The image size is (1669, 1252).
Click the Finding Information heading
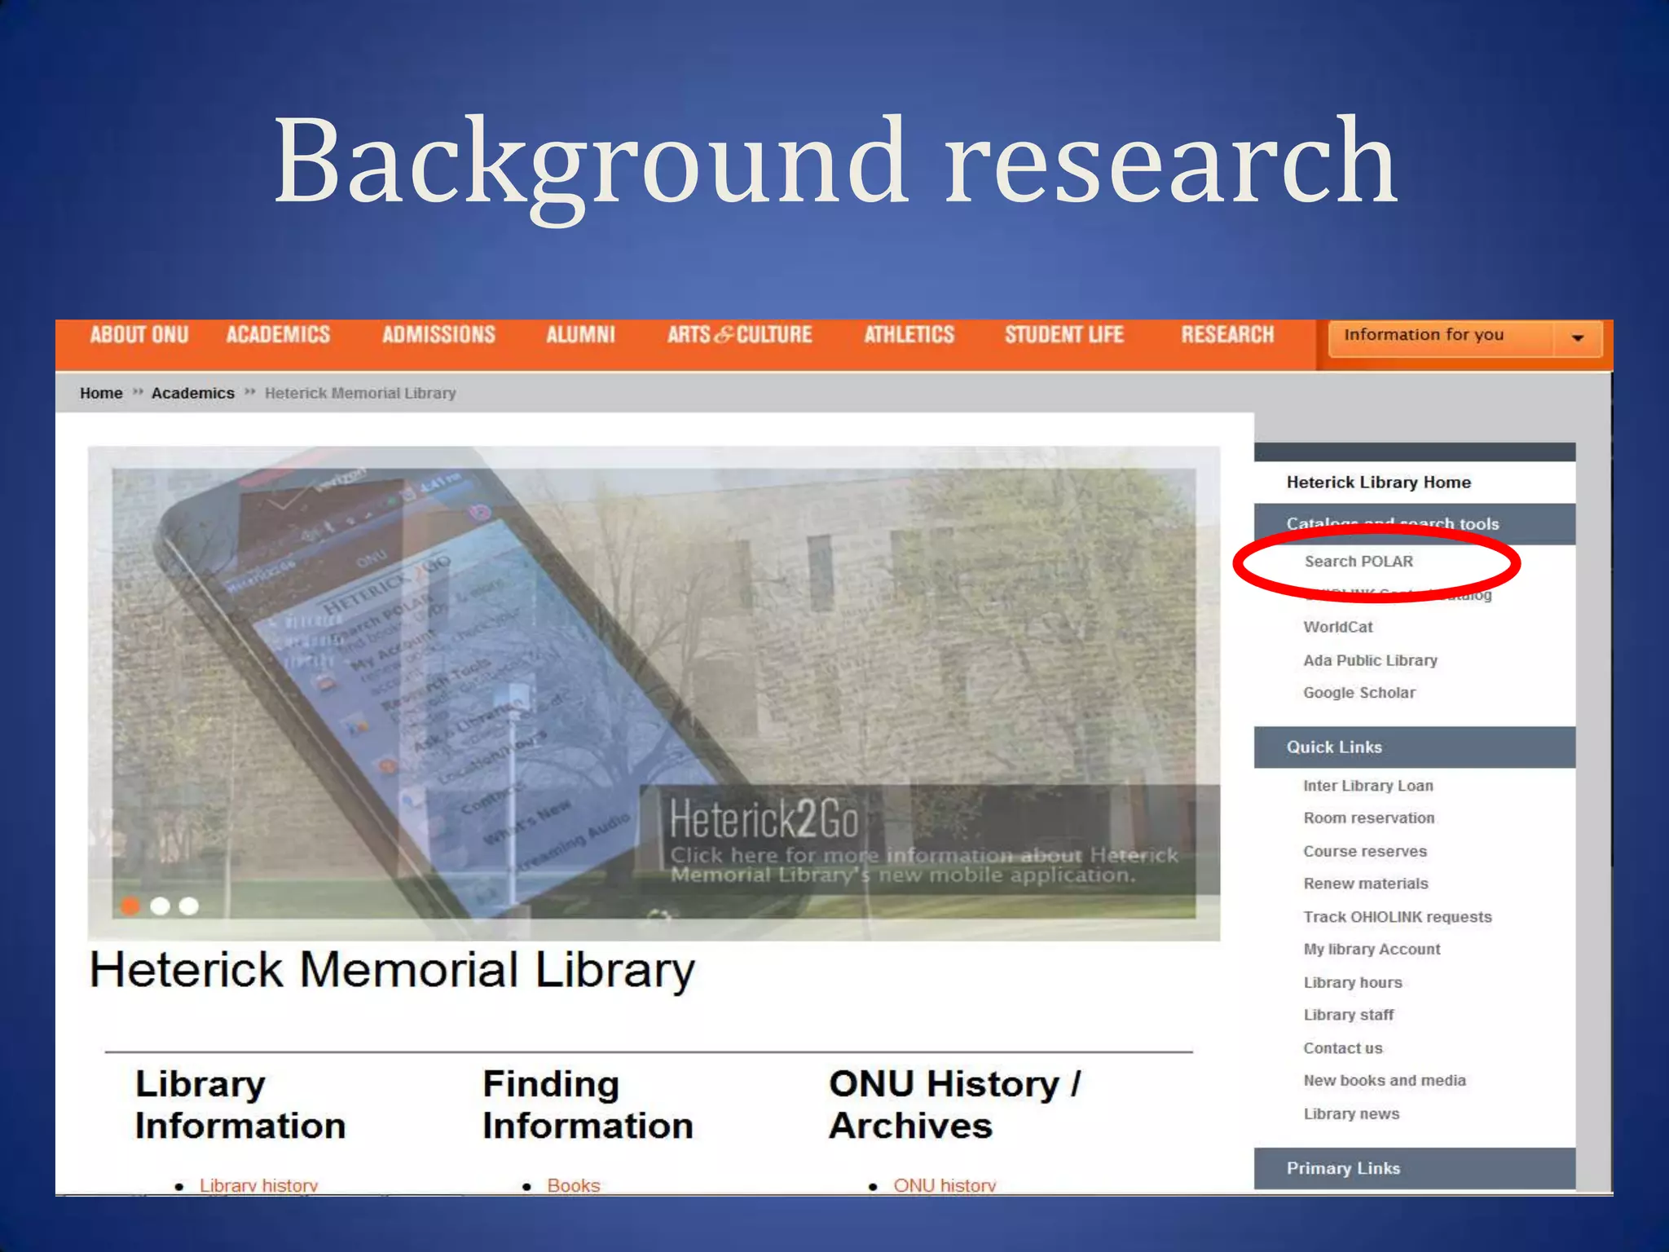point(588,1105)
